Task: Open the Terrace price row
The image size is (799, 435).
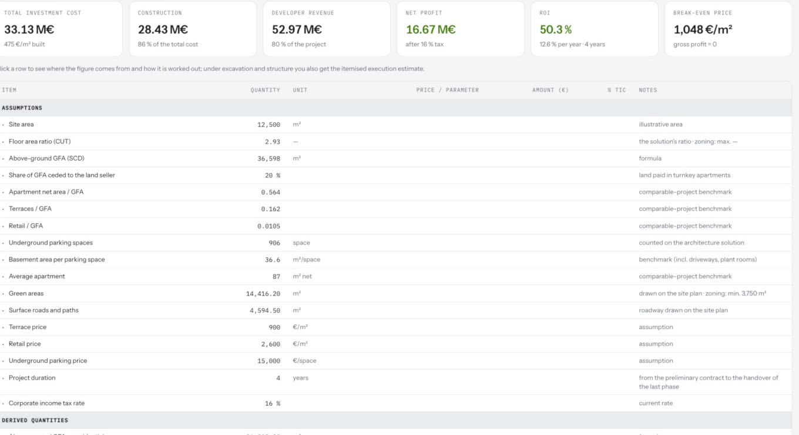Action: tap(395, 327)
